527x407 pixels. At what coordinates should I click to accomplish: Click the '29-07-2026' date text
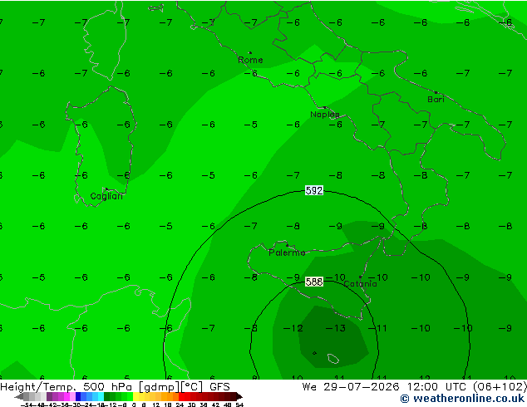pyautogui.click(x=362, y=387)
